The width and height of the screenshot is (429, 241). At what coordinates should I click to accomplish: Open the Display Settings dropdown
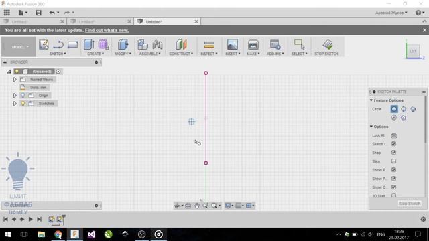pyautogui.click(x=229, y=206)
